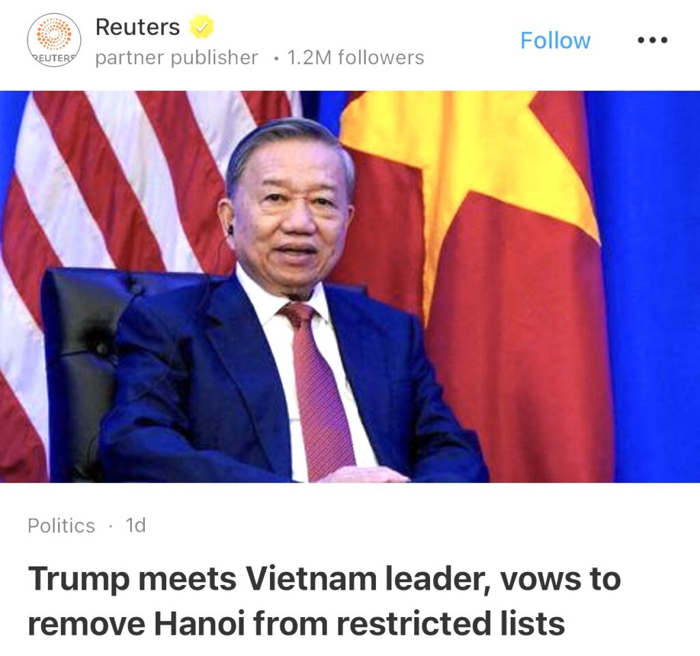Screen dimensions: 700x656
Task: Click the word Trump in the headline
Action: tap(79, 579)
